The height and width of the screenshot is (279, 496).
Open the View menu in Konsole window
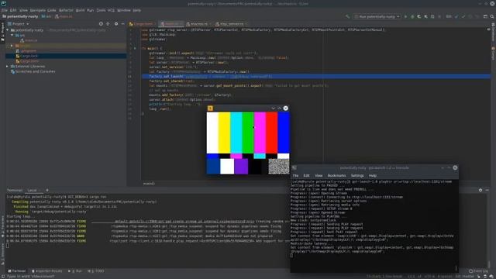[319, 176]
